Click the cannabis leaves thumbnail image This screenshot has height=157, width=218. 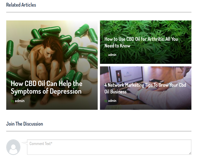145,42
